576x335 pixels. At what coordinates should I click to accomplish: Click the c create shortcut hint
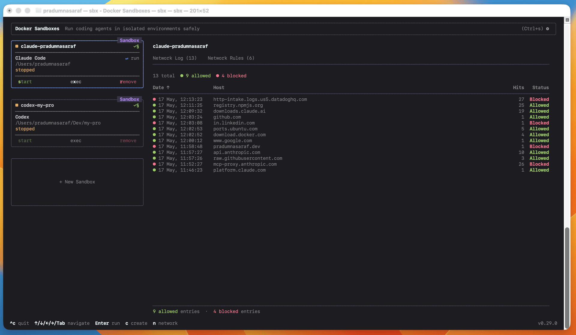[136, 323]
